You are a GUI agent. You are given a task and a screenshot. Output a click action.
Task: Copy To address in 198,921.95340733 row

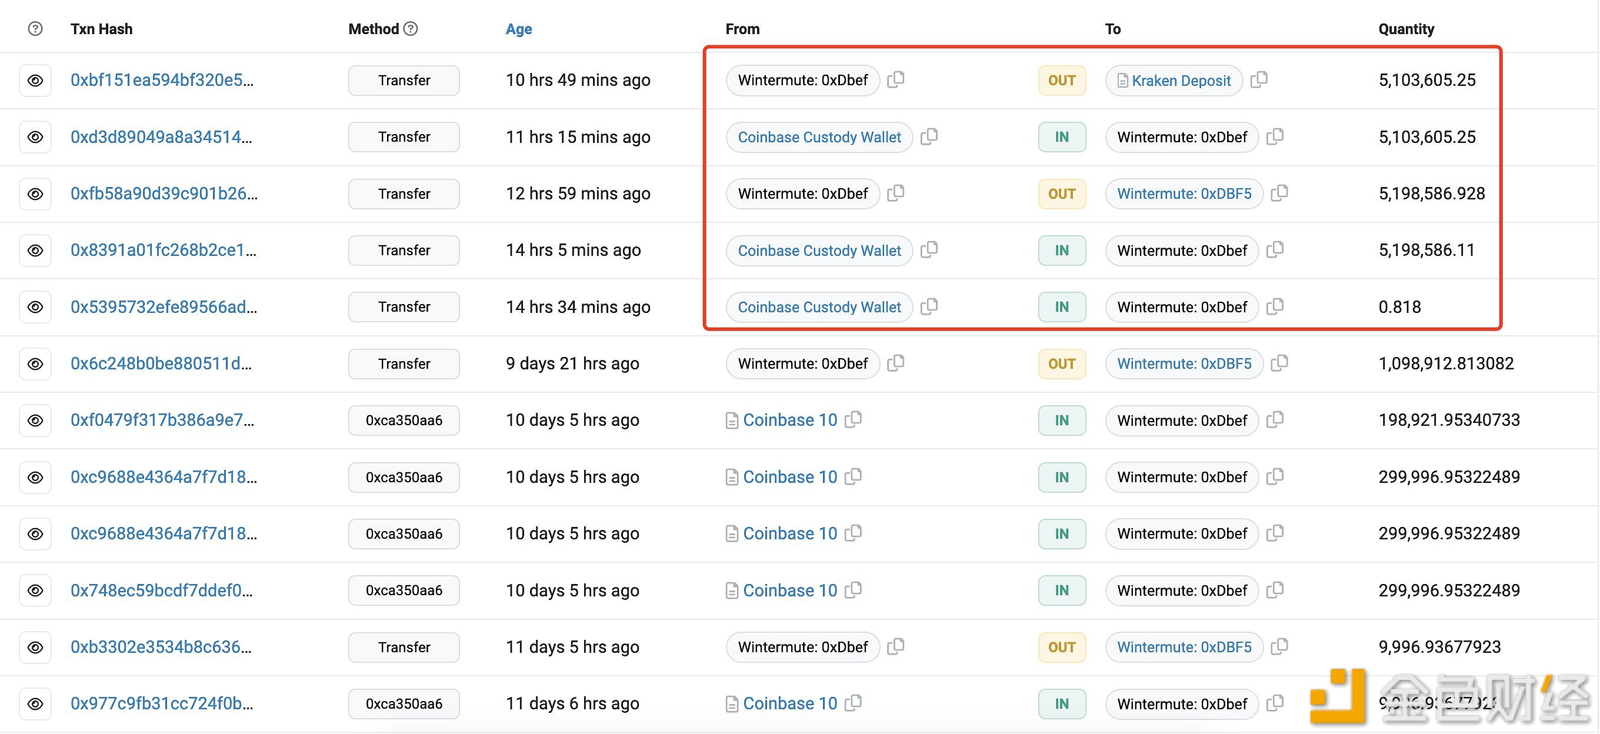pos(1275,420)
